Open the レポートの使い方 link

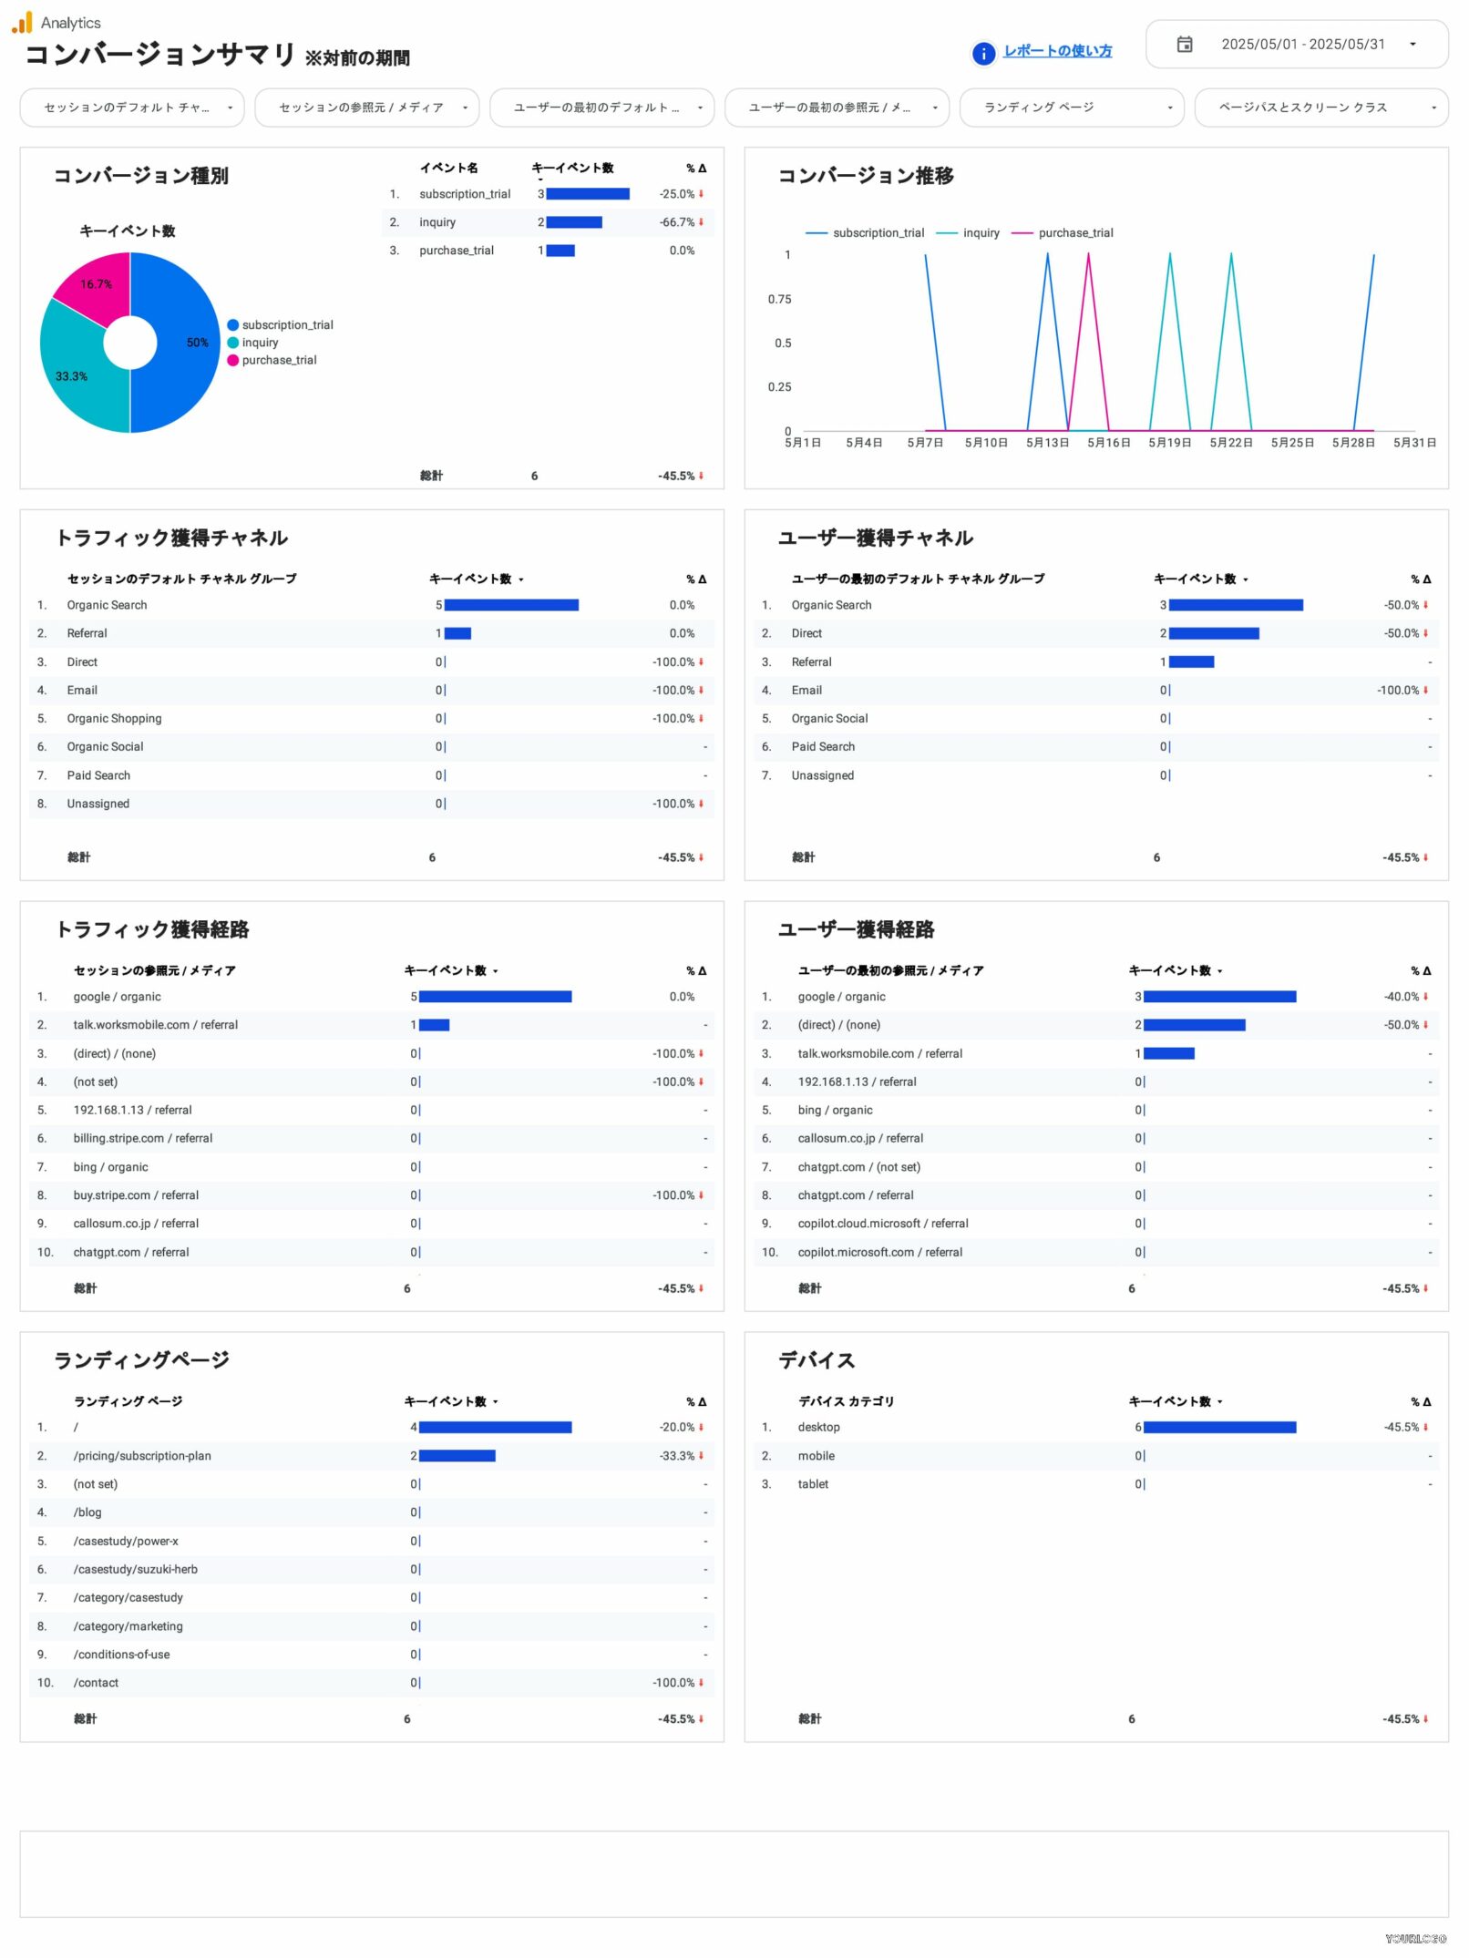pyautogui.click(x=1057, y=51)
